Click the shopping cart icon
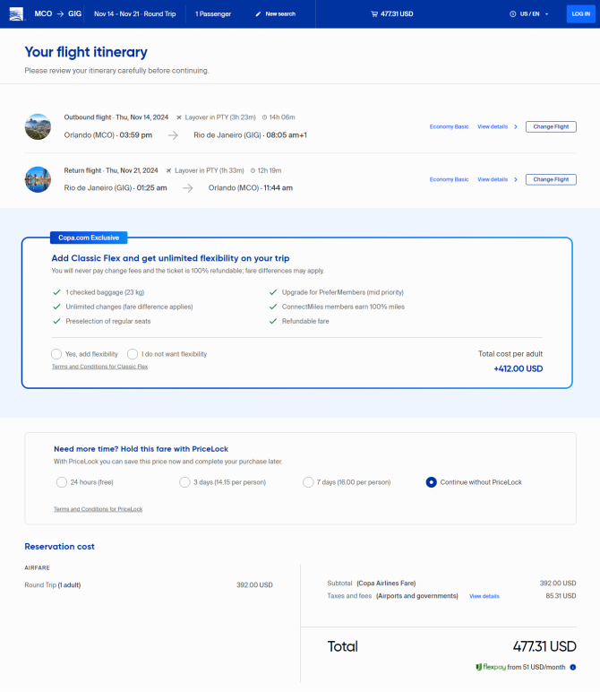Viewport: 600px width, 692px height. (374, 14)
